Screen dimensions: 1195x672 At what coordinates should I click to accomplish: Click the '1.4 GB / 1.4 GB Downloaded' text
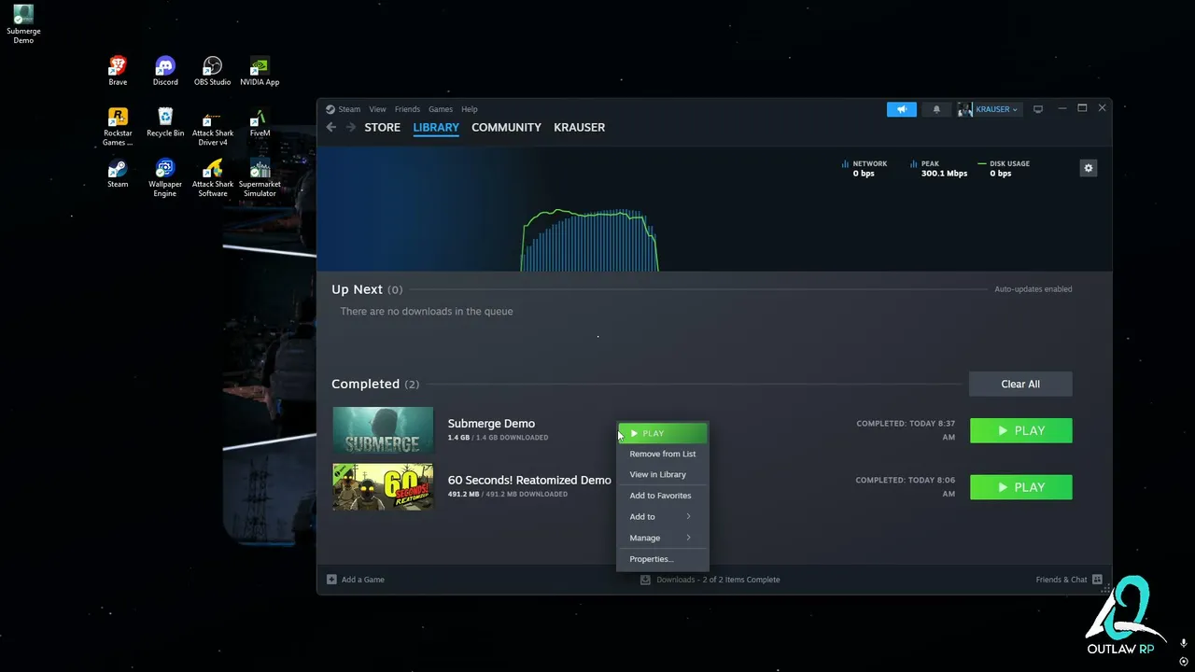pos(499,438)
